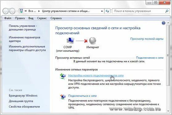Image resolution: width=172 pixels, height=115 pixels.
Task: Close the window with red X
Action: tap(165, 2)
